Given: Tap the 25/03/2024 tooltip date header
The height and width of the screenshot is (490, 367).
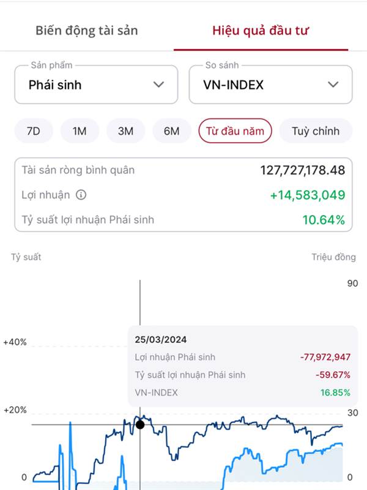Looking at the screenshot, I should (x=161, y=339).
